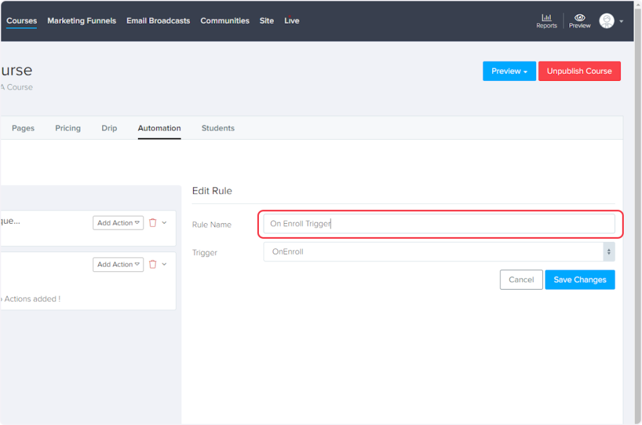Screen dimensions: 642x425
Task: Open Email Broadcasts menu
Action: (x=158, y=21)
